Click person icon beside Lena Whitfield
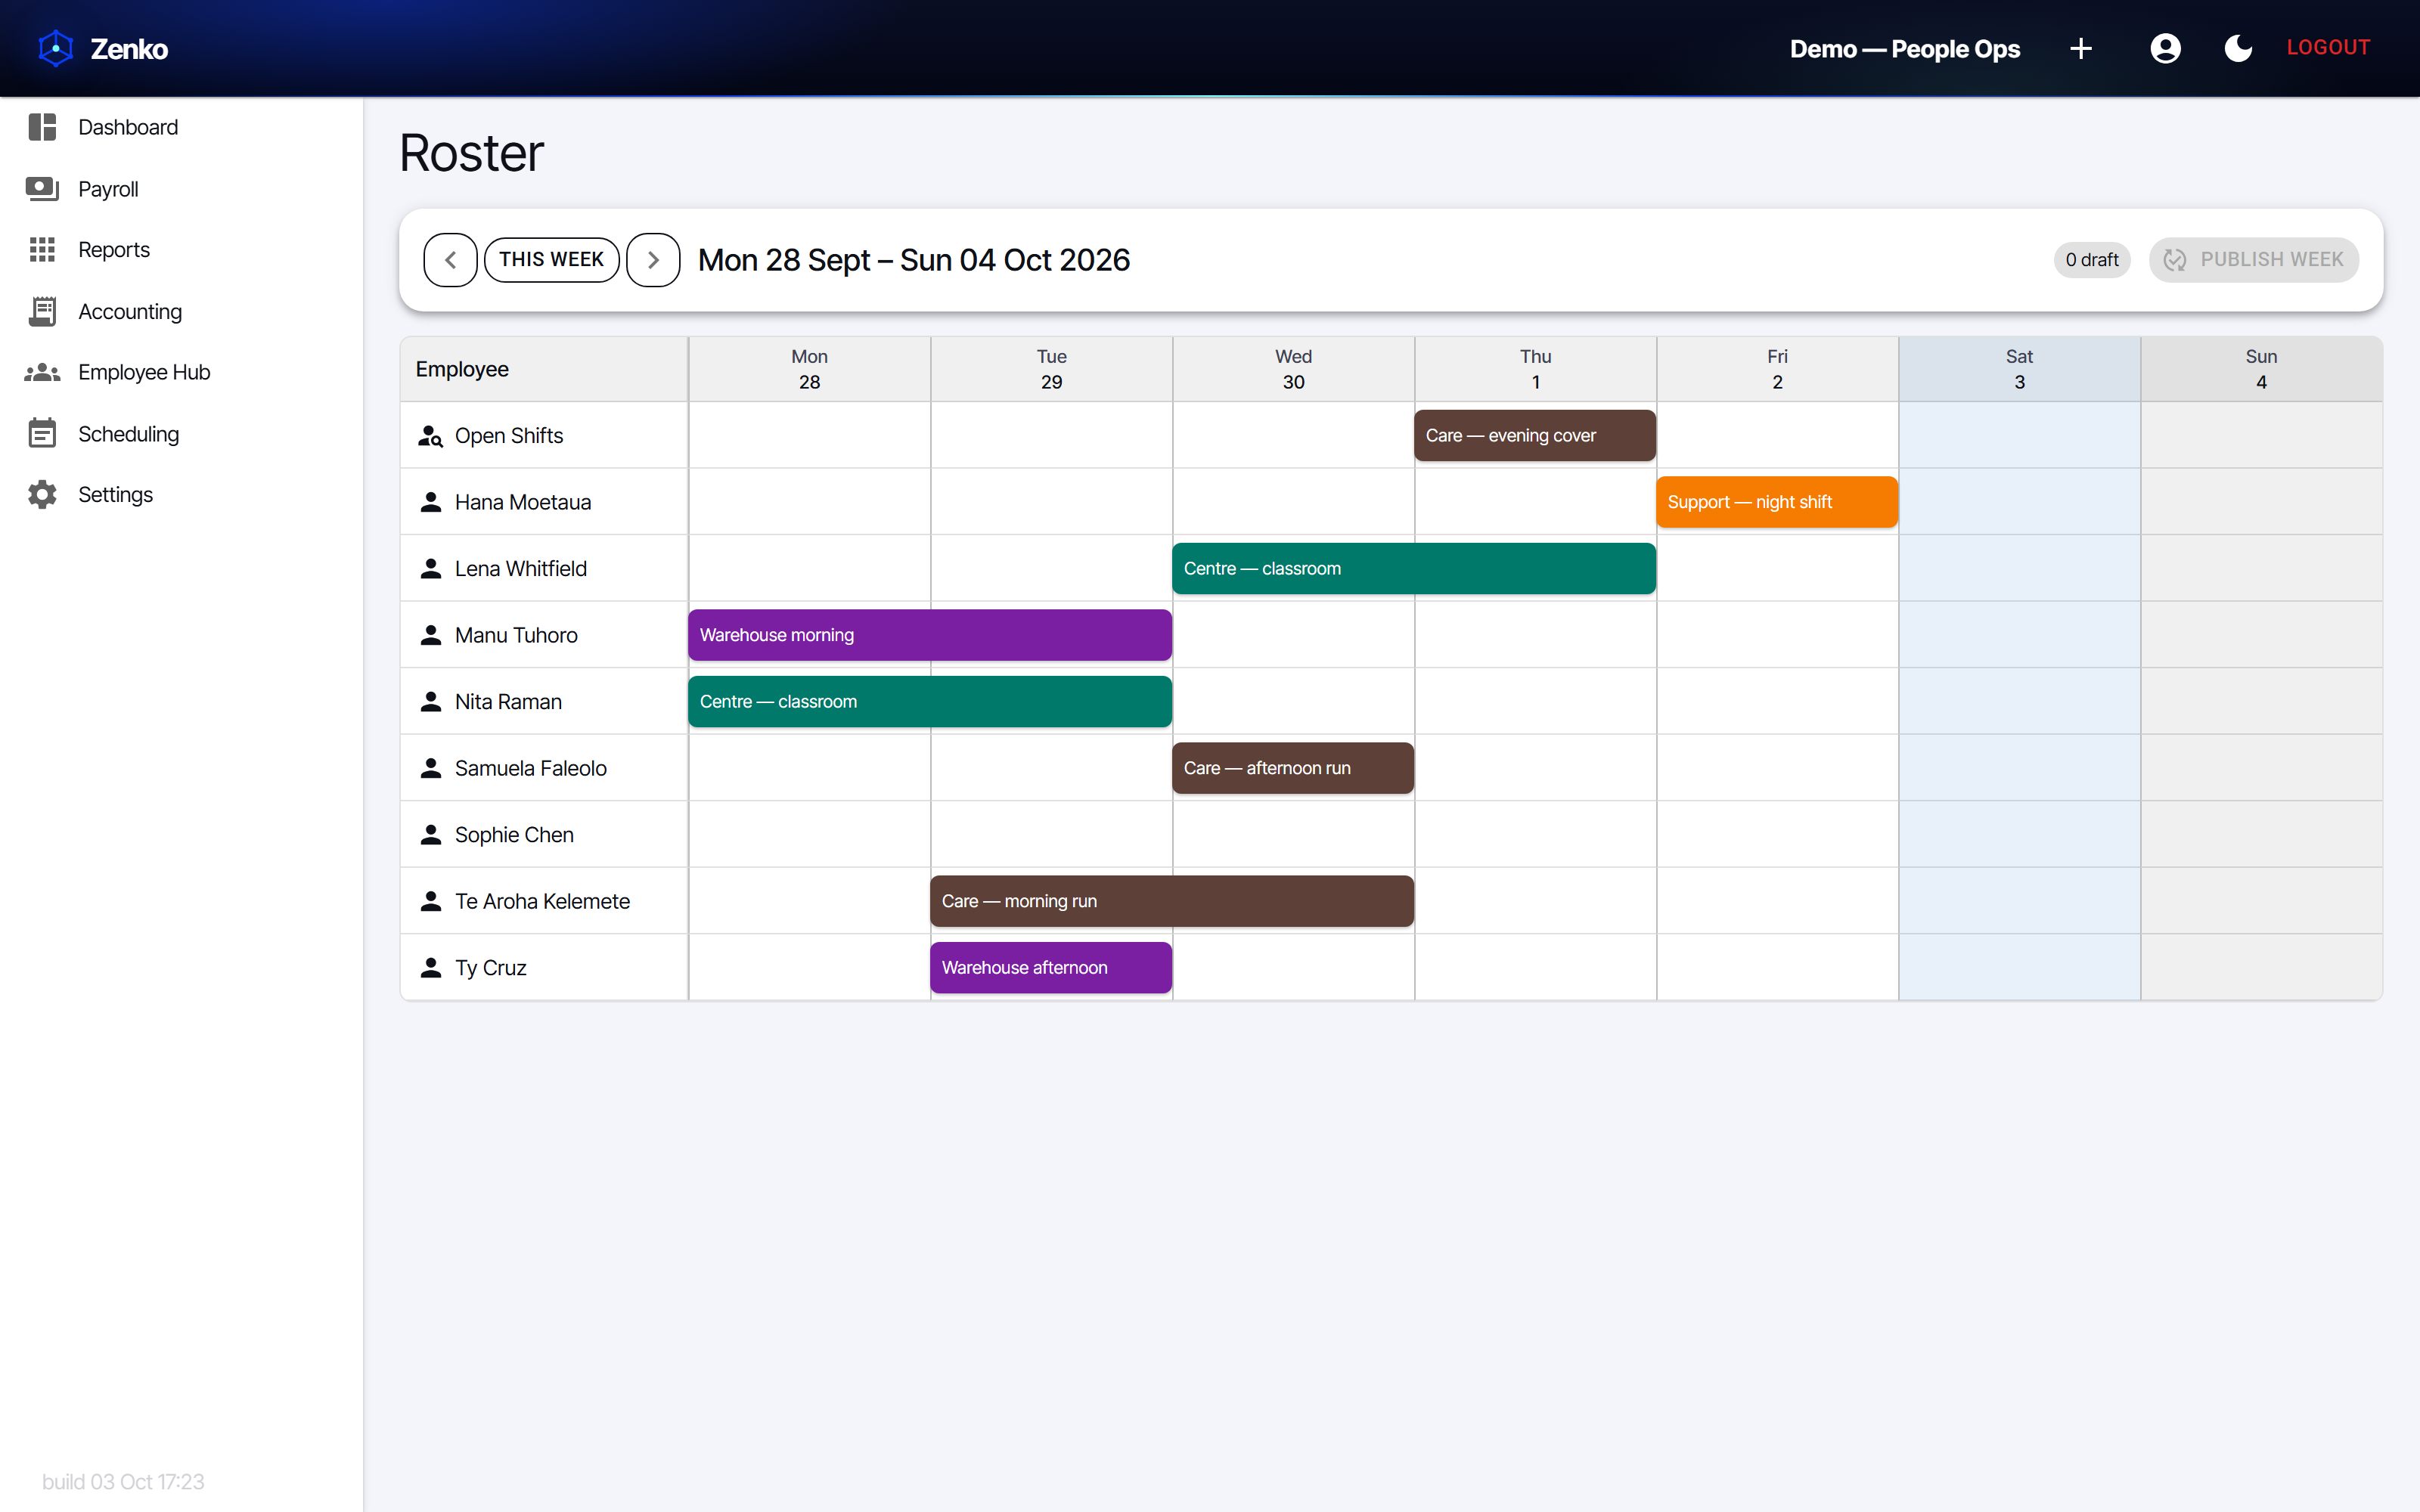The height and width of the screenshot is (1512, 2420). click(x=431, y=569)
